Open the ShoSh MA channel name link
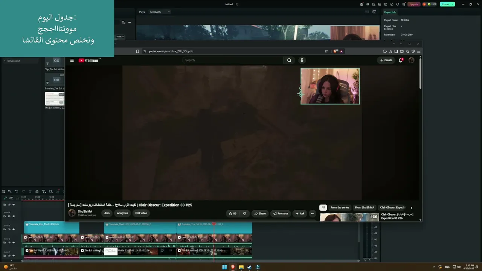This screenshot has width=482, height=271. point(85,212)
